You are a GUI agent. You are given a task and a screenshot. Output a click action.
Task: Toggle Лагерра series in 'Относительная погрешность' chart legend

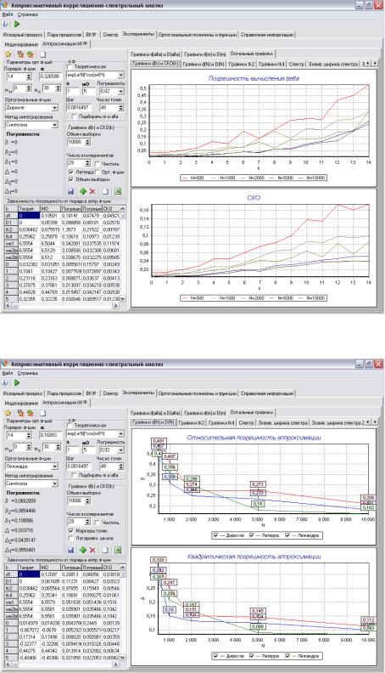point(252,535)
